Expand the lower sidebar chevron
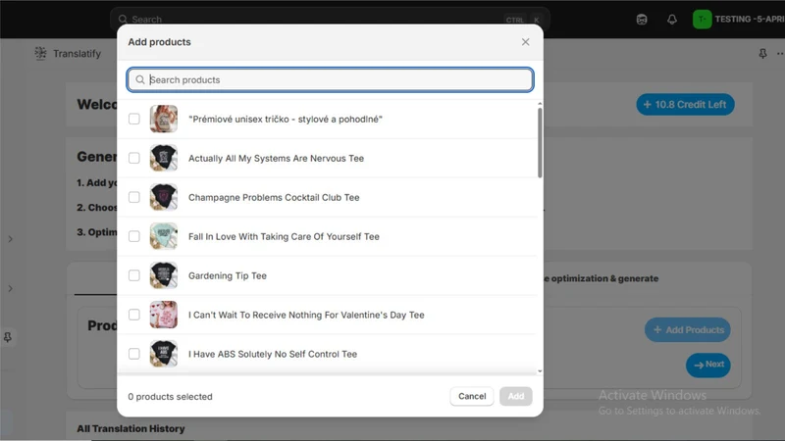785x441 pixels. (x=10, y=288)
